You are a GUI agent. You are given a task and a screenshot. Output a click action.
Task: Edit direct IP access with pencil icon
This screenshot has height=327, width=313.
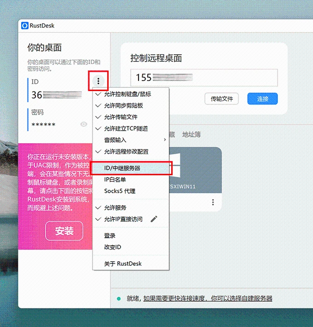tap(154, 219)
